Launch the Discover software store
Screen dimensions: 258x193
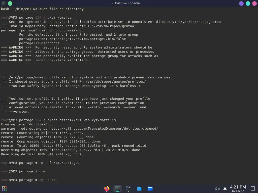tap(139, 188)
